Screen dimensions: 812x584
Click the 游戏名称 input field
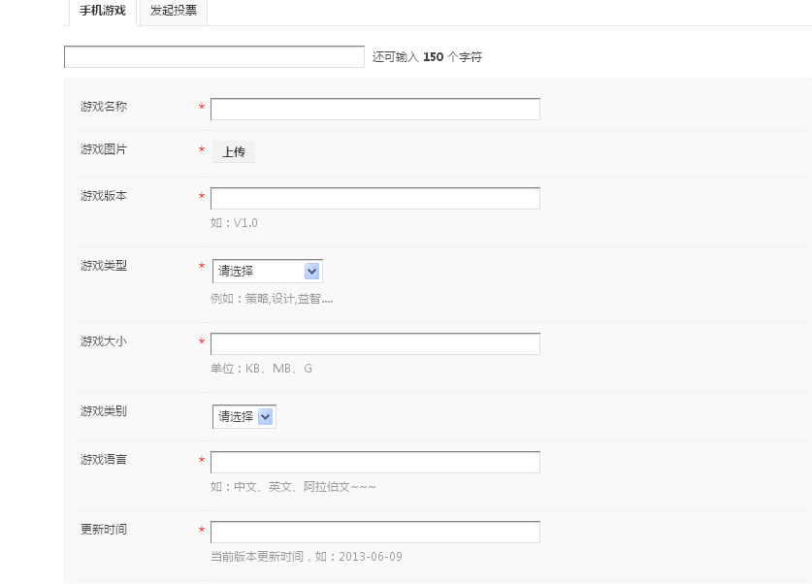(374, 109)
